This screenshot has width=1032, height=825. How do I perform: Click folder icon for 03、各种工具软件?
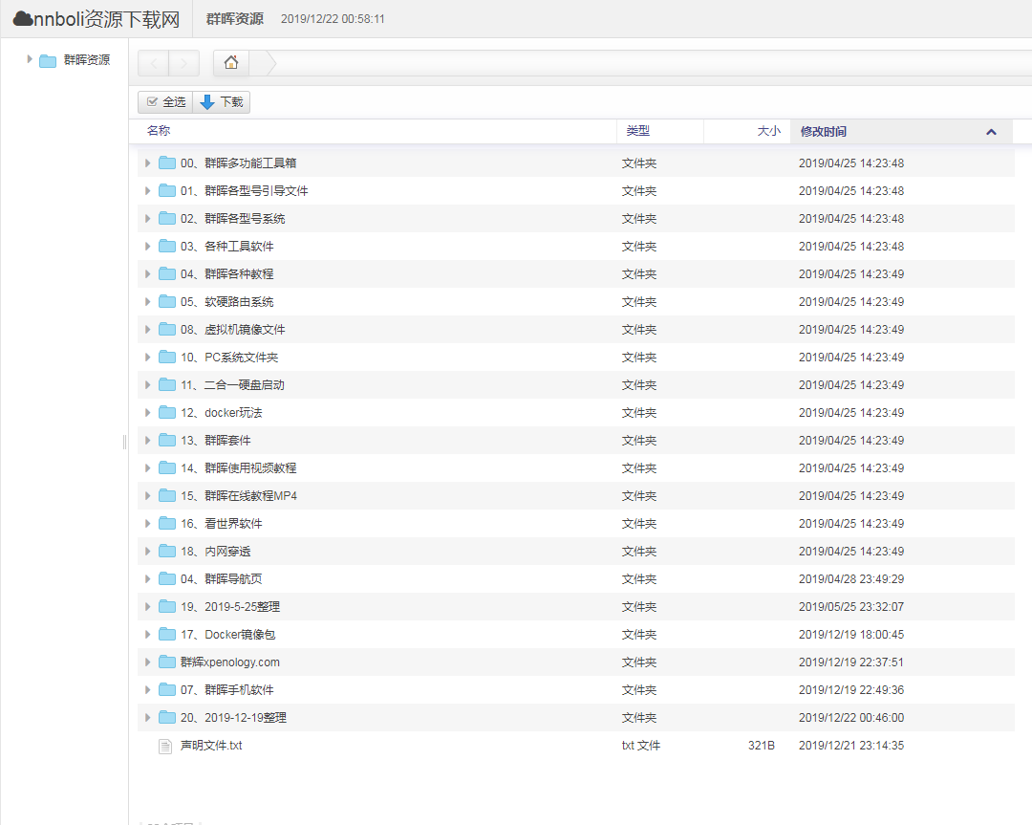click(167, 246)
